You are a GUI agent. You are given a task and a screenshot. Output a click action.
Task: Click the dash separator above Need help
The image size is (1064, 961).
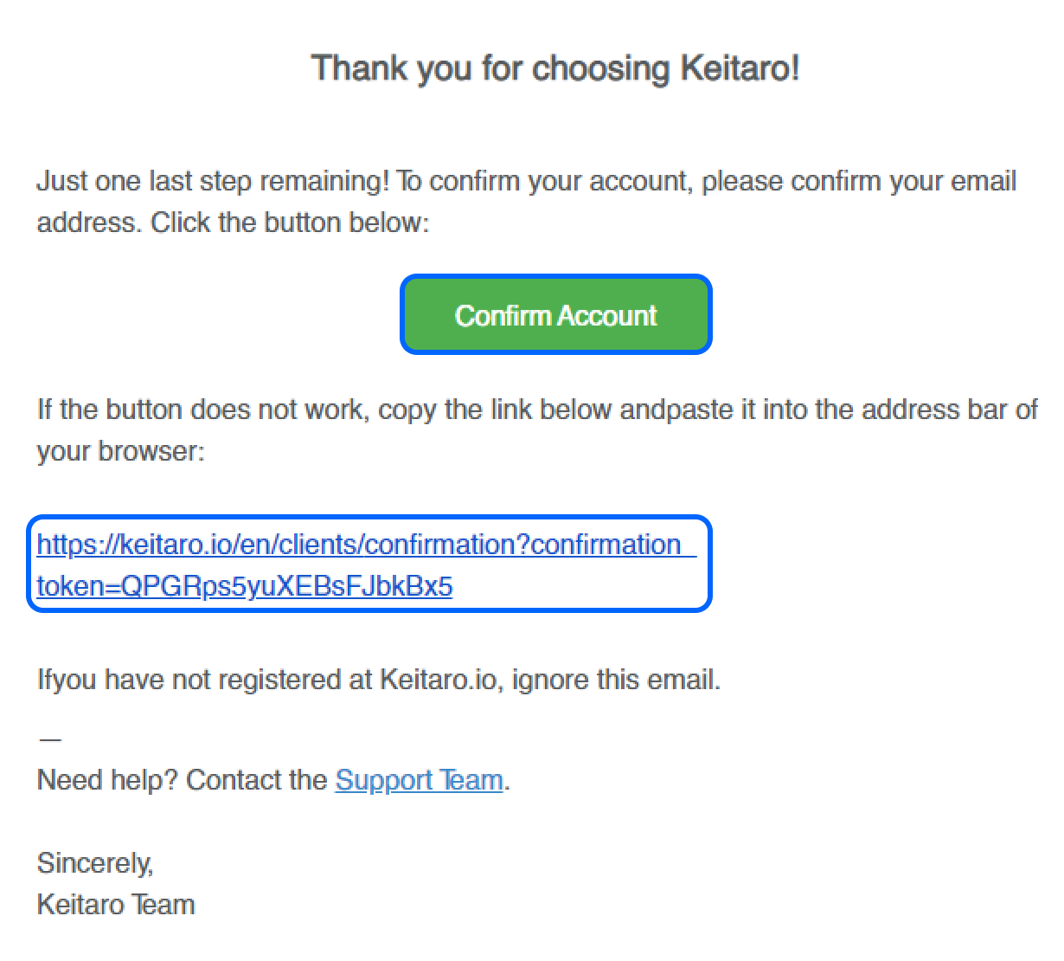point(49,739)
